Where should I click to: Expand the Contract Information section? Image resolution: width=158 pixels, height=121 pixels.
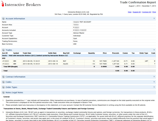(x=3, y=77)
